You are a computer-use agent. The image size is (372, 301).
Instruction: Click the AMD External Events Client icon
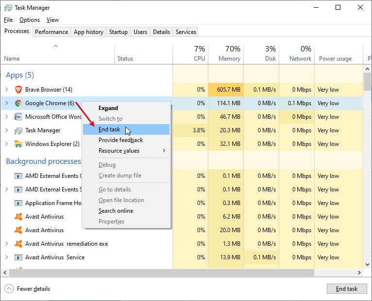[x=18, y=176]
